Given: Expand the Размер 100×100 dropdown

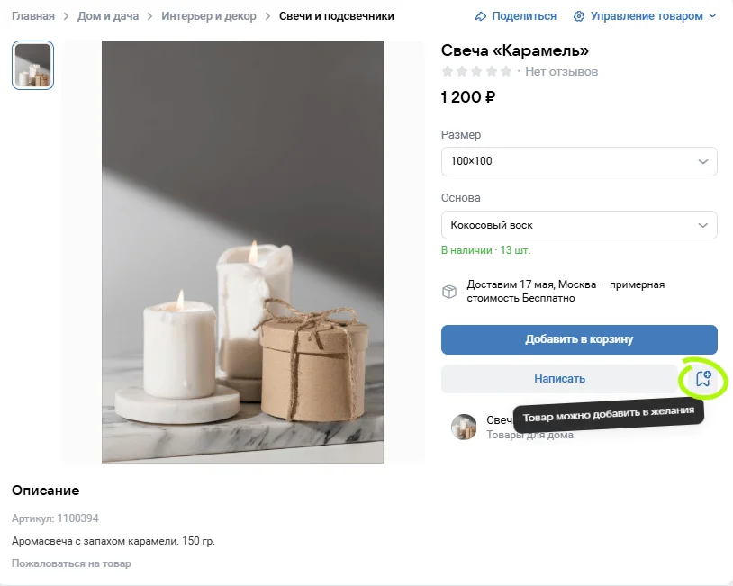Looking at the screenshot, I should 579,161.
